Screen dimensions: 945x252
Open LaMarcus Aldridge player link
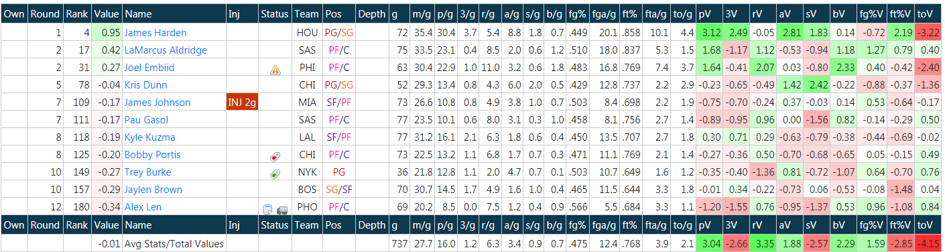click(166, 50)
